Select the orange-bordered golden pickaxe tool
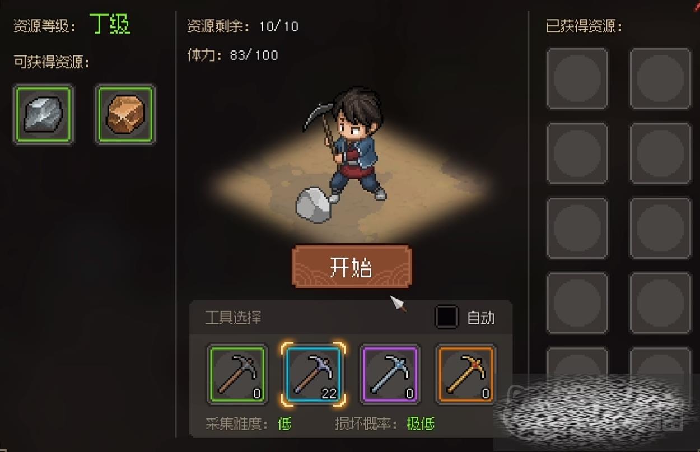The width and height of the screenshot is (700, 452). coord(465,374)
